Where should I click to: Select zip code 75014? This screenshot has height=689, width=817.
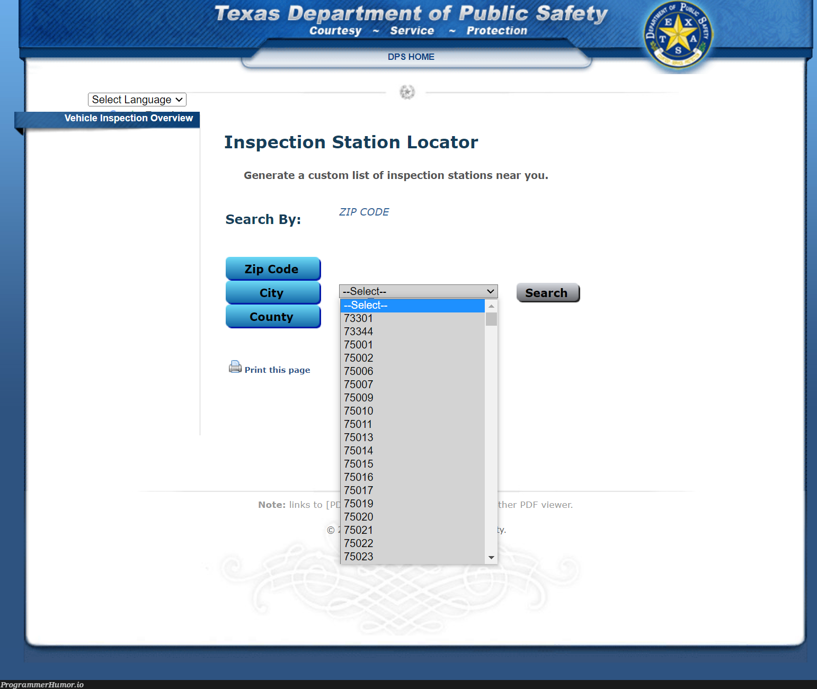412,451
